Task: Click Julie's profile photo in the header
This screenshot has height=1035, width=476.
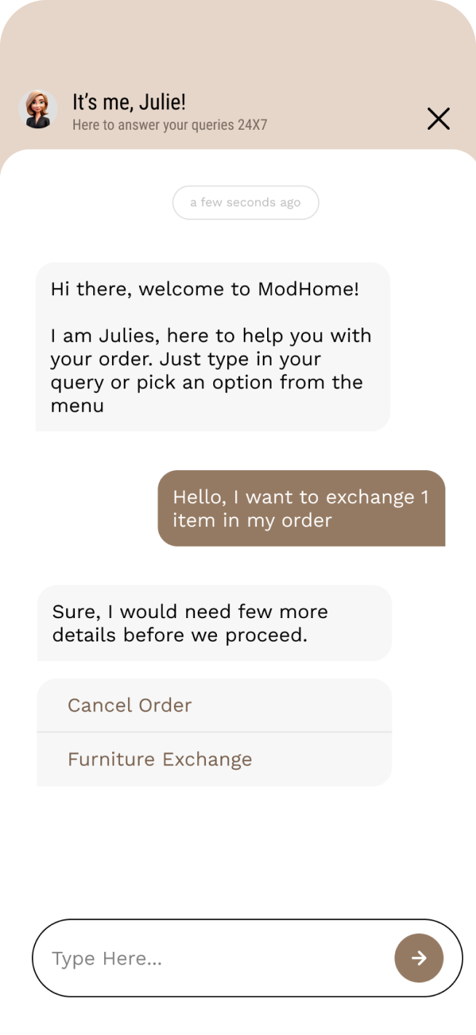Action: pos(37,109)
